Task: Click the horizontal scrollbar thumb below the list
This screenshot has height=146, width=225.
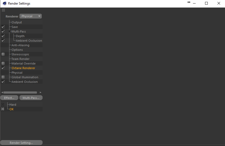Action: tap(20, 92)
